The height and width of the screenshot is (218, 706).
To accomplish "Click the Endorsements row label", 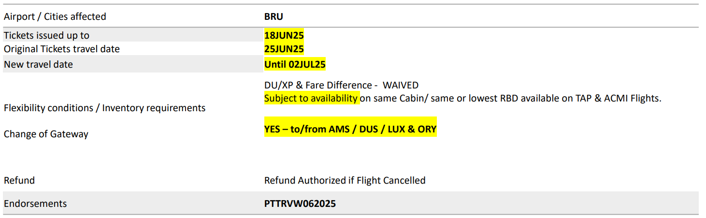I will pos(35,203).
